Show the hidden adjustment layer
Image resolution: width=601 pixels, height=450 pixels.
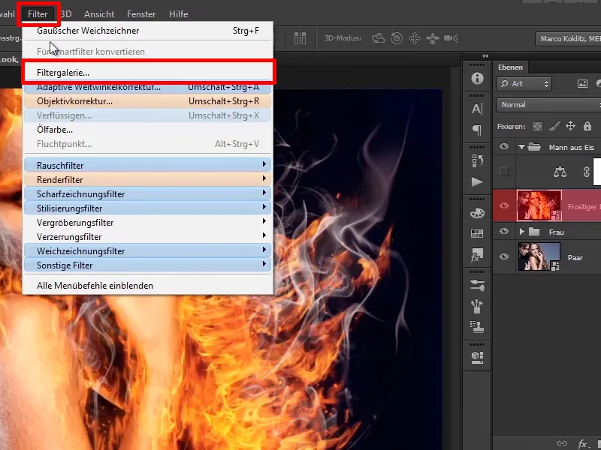point(504,172)
